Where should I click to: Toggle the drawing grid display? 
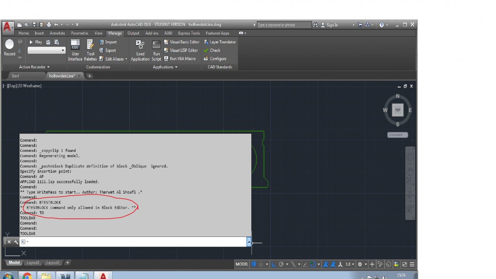254,264
